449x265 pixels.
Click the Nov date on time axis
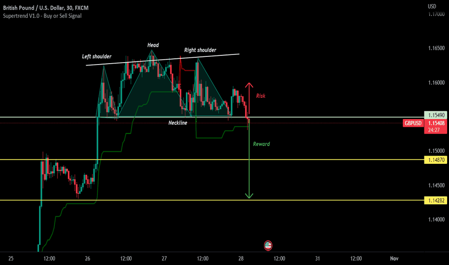tap(394, 258)
